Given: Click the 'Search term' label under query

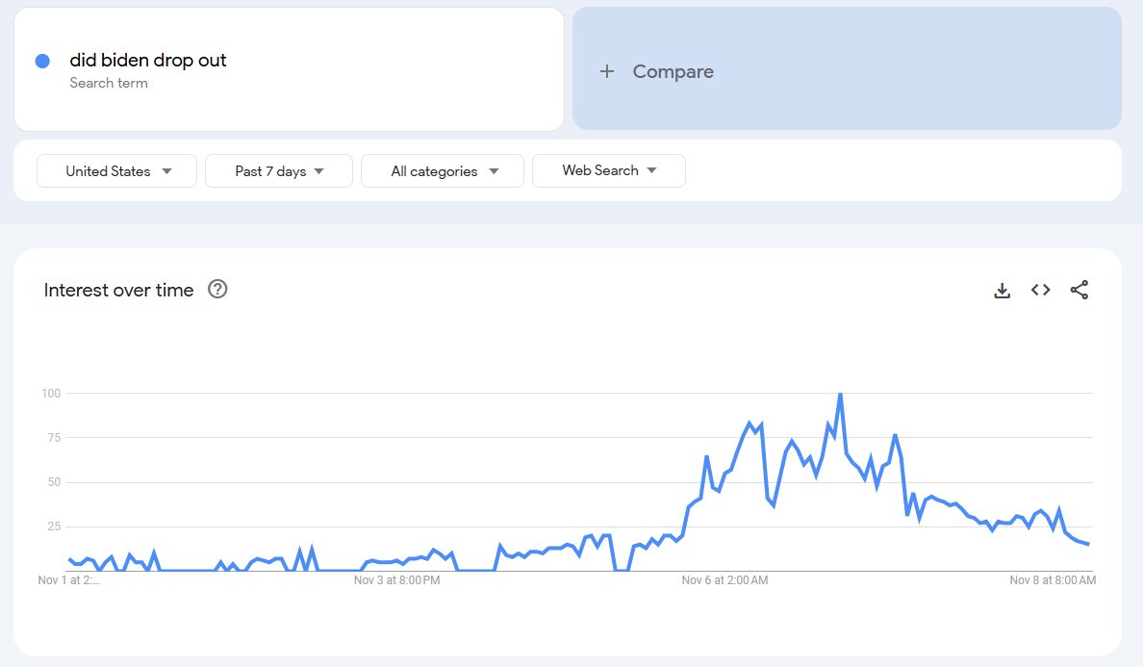Looking at the screenshot, I should click(x=109, y=83).
